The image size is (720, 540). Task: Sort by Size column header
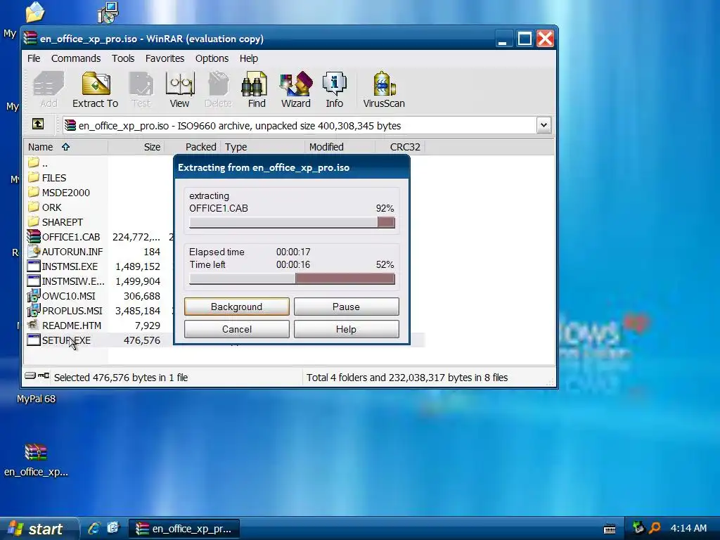pos(136,147)
